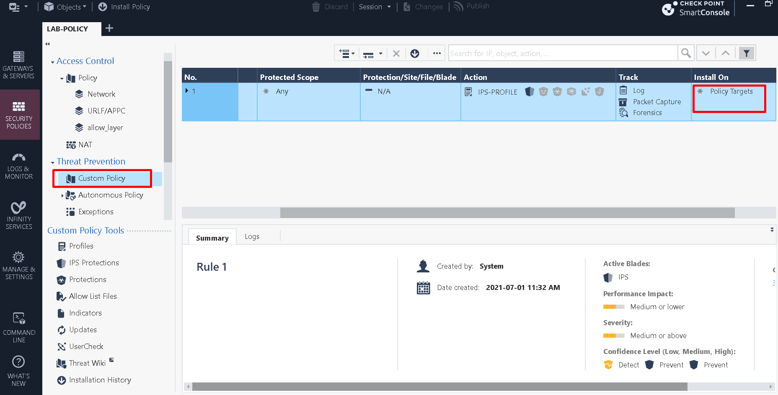778x395 pixels.
Task: Open the more actions ellipsis icon
Action: (437, 53)
